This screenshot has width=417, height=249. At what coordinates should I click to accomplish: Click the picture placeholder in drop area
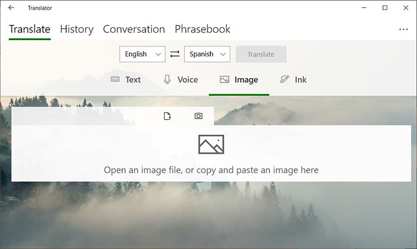pos(211,144)
